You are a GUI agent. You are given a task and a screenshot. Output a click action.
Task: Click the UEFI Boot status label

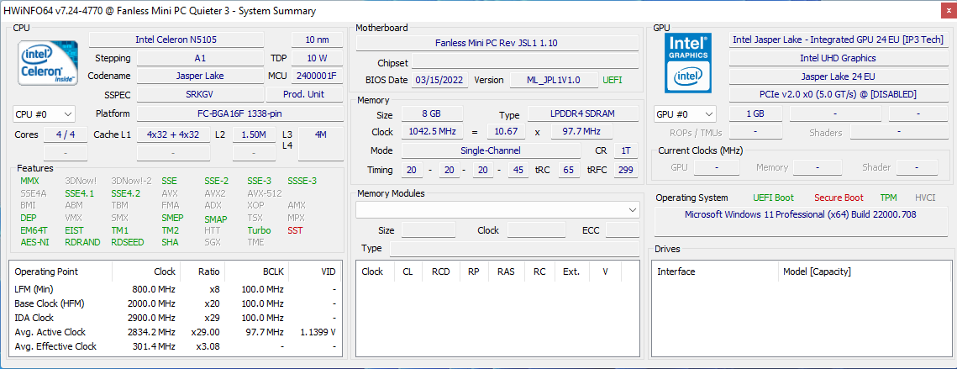click(773, 198)
